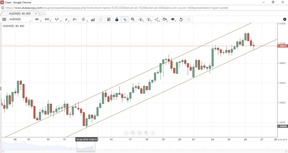Toggle the eye visibility option
This screenshot has width=288, height=153.
(x=173, y=19)
